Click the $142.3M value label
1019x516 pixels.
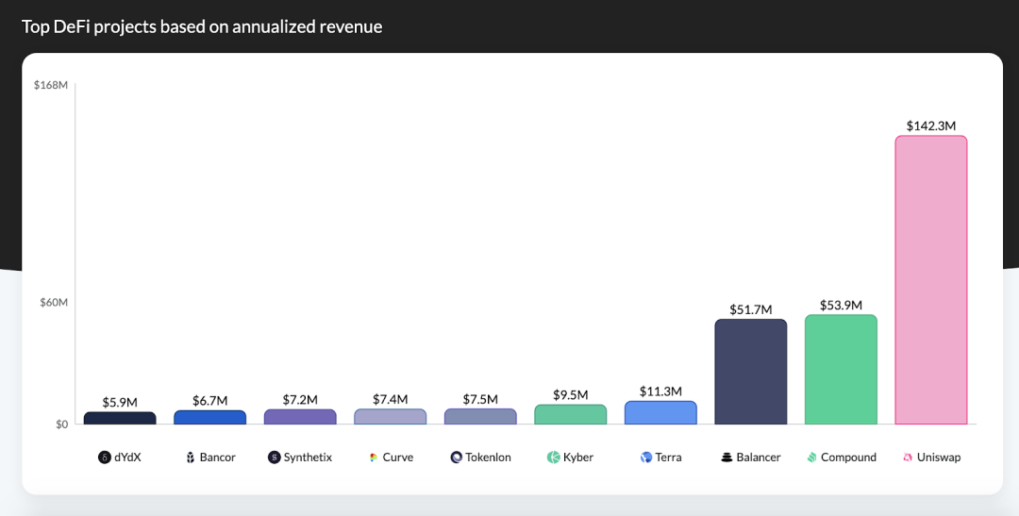pyautogui.click(x=930, y=125)
